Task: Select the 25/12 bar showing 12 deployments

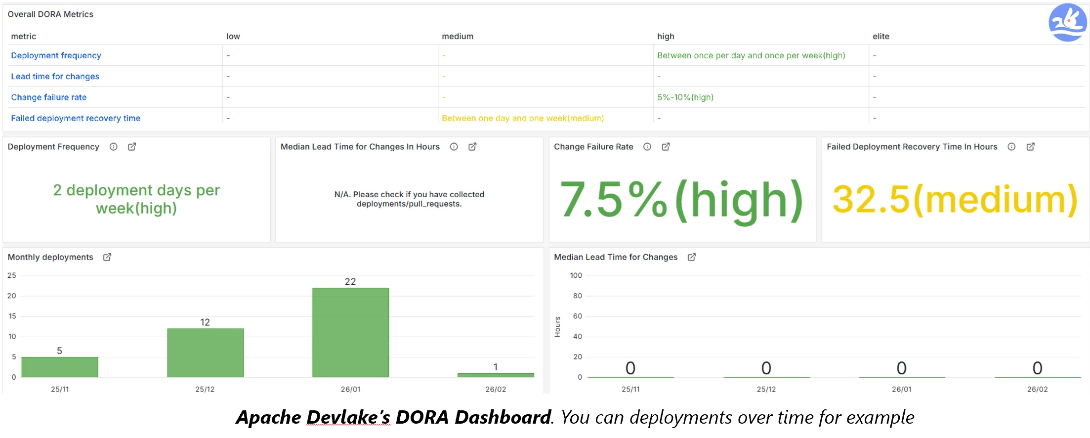Action: pyautogui.click(x=205, y=352)
